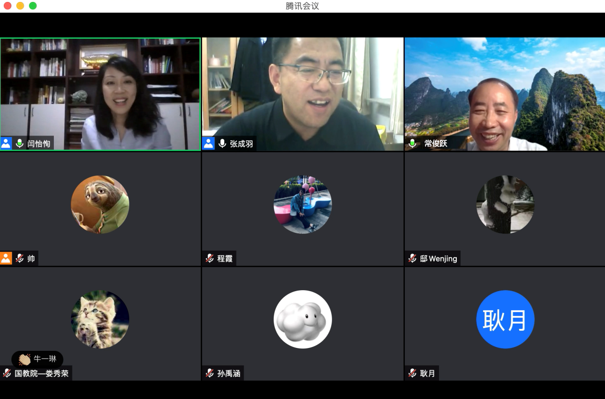Click the orange person icon beside 帅
Screen dimensions: 605x399
(x=6, y=258)
